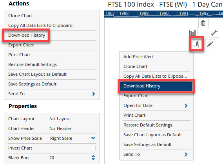Choose Clone Chart in popup menu
This screenshot has height=164, width=223.
point(156,66)
